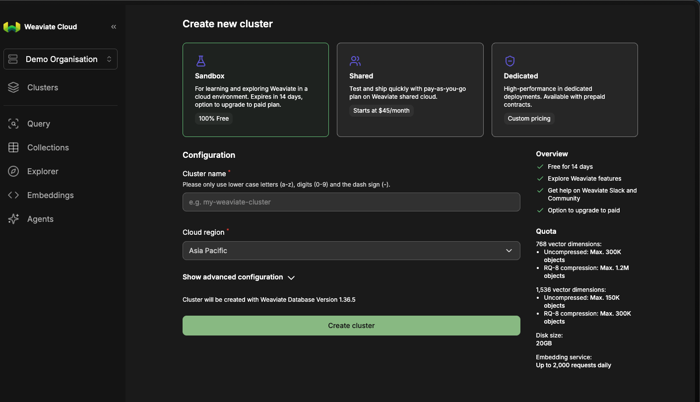Open Embeddings from the sidebar

pos(51,196)
